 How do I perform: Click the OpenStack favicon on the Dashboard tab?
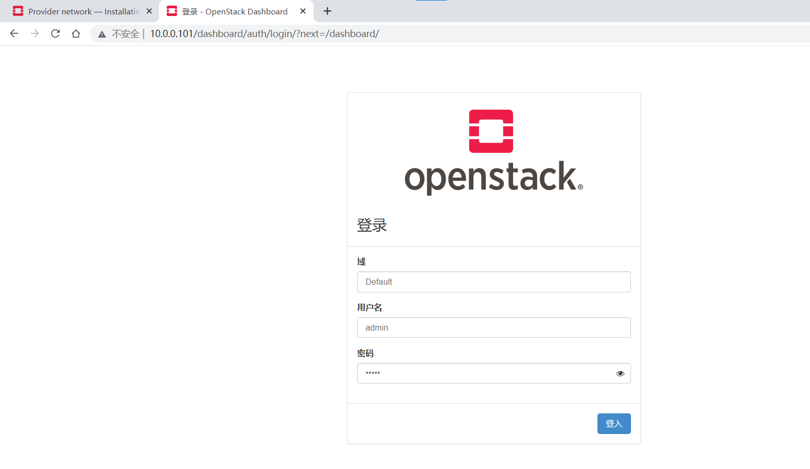[172, 11]
